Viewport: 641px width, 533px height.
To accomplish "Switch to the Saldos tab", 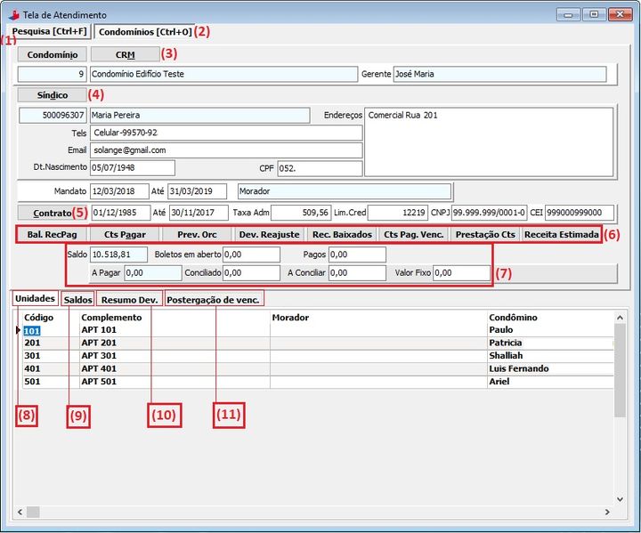I will pos(77,300).
